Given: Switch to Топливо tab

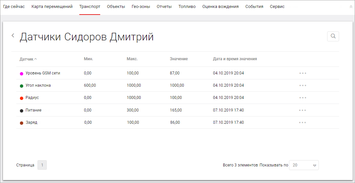Looking at the screenshot, I should click(x=187, y=7).
